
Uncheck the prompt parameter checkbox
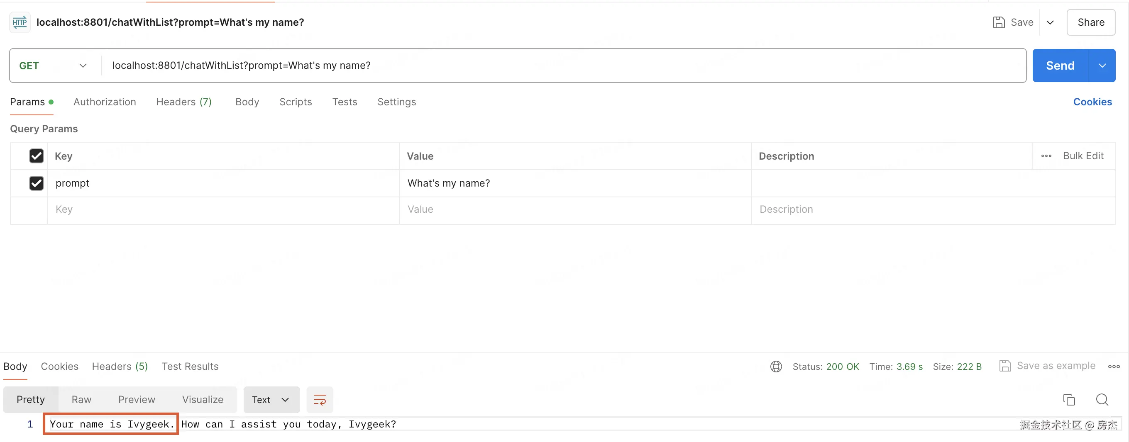(37, 183)
